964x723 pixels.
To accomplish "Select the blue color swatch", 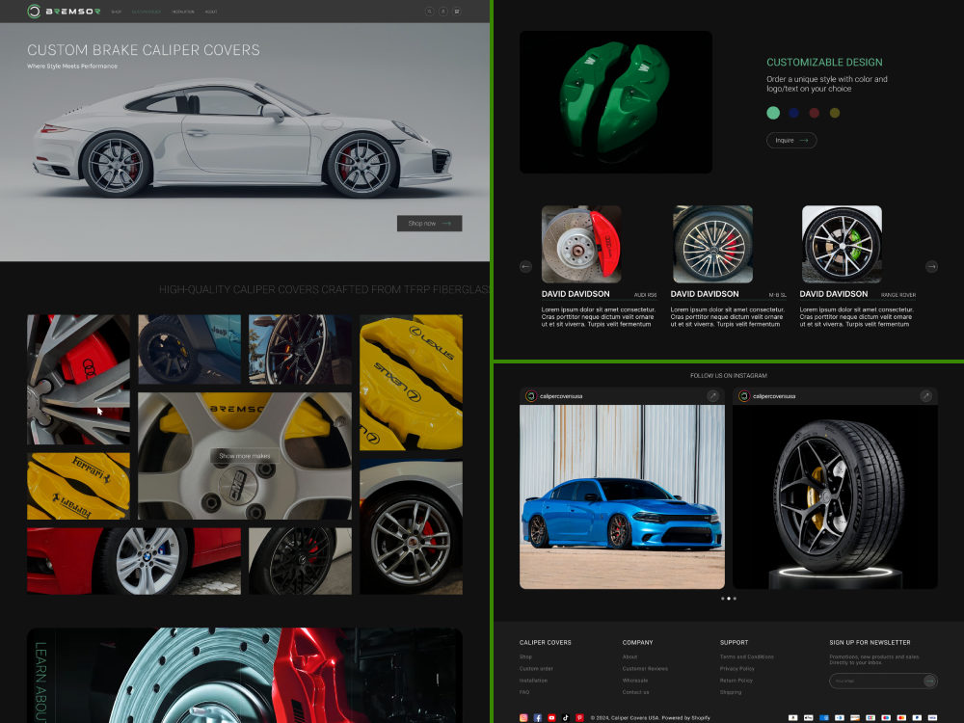I will pos(793,113).
